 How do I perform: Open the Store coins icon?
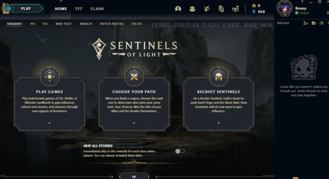[236, 9]
